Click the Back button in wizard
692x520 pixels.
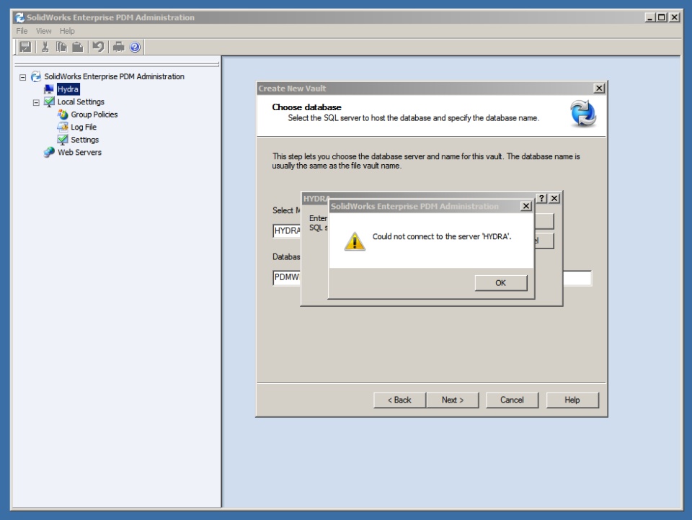click(x=399, y=400)
